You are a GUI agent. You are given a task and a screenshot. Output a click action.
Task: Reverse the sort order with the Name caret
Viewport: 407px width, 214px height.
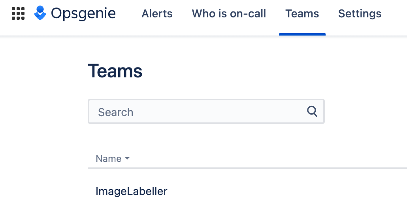click(127, 159)
